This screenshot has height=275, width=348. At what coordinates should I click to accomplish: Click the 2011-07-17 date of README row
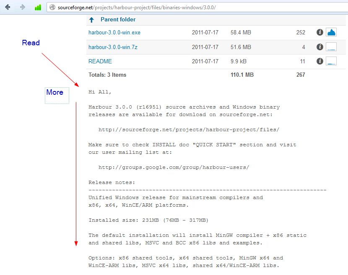coord(205,61)
